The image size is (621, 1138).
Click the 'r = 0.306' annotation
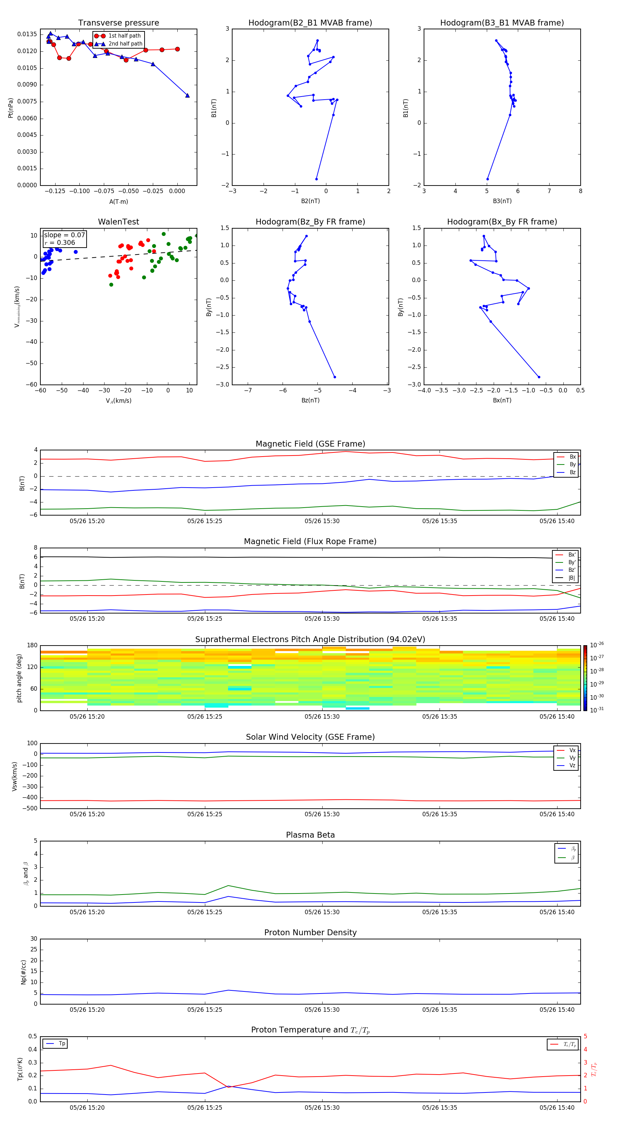pyautogui.click(x=60, y=242)
